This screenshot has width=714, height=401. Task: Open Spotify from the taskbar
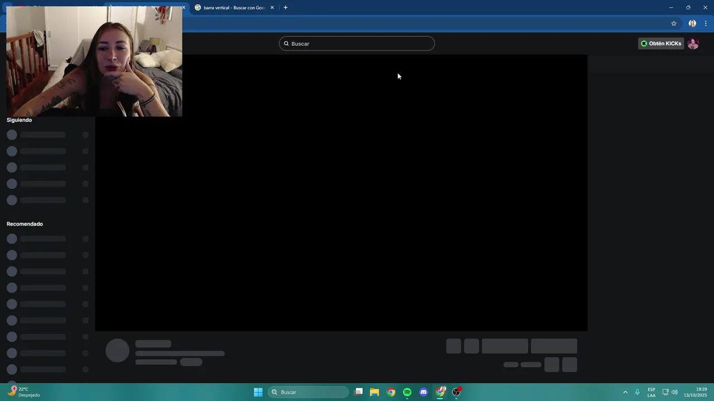pos(407,392)
